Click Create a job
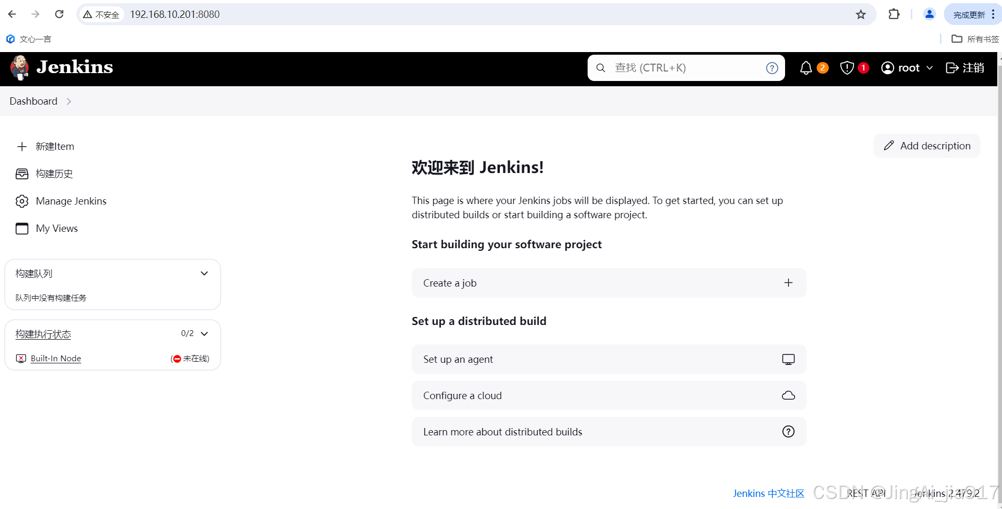1002x509 pixels. click(x=609, y=283)
